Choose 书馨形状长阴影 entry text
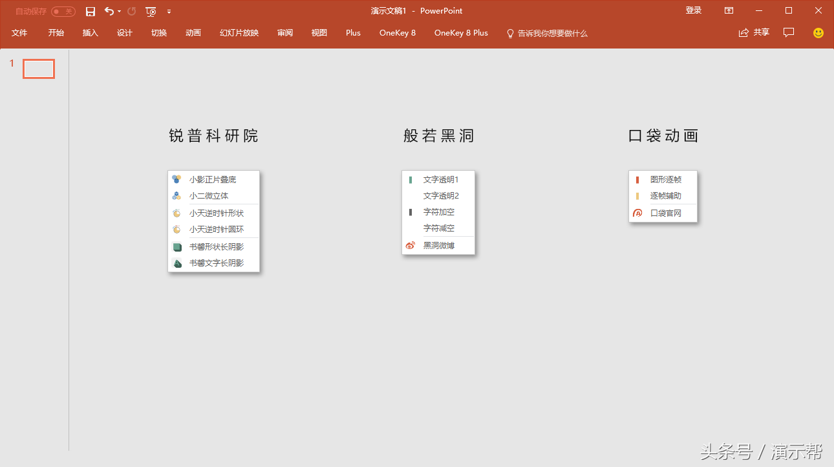 [217, 246]
